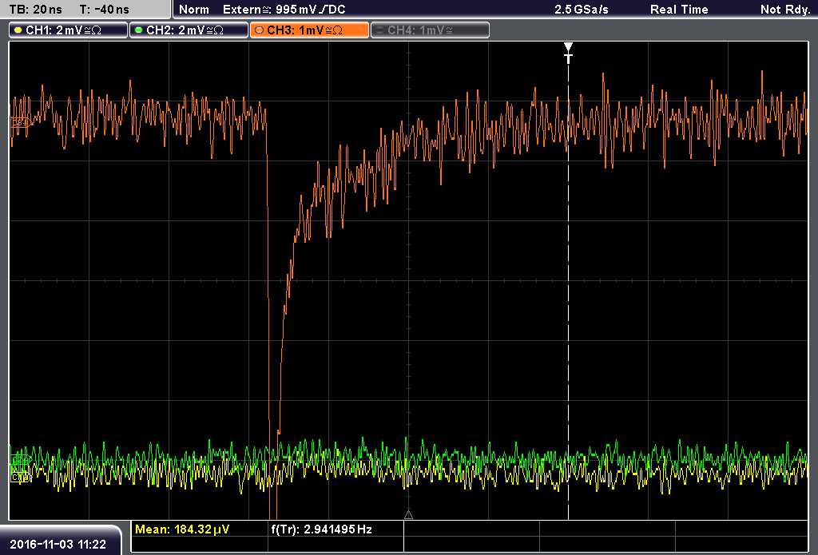The height and width of the screenshot is (555, 818).
Task: Click the orange CH3 indicator circle
Action: click(x=260, y=30)
